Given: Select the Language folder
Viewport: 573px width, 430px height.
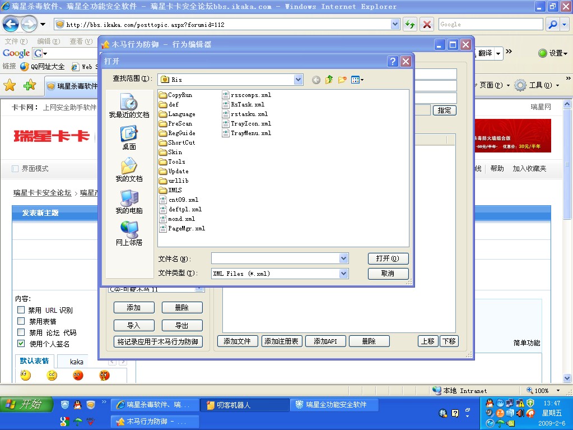Looking at the screenshot, I should pyautogui.click(x=177, y=114).
